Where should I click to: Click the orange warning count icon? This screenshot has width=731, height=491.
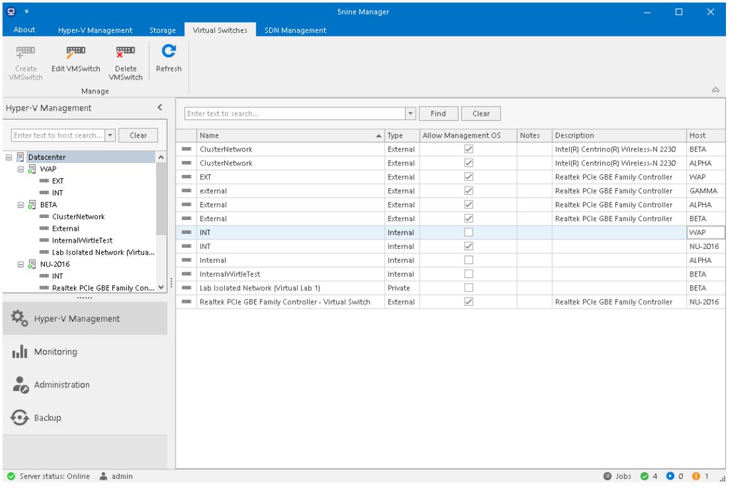[x=696, y=476]
